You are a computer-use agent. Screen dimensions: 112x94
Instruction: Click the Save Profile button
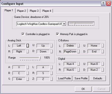click(81, 78)
